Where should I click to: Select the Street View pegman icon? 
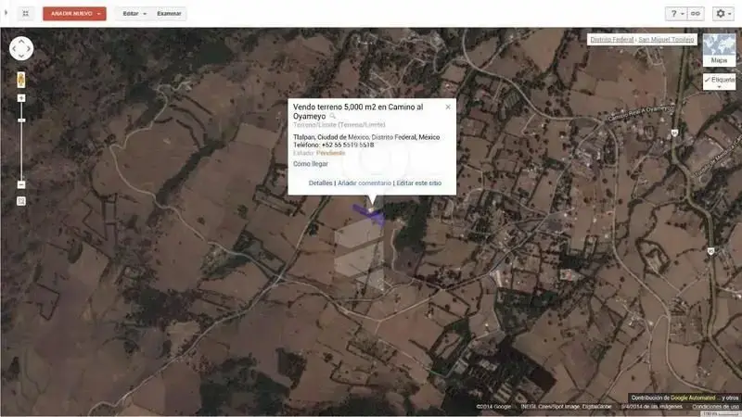click(x=20, y=80)
